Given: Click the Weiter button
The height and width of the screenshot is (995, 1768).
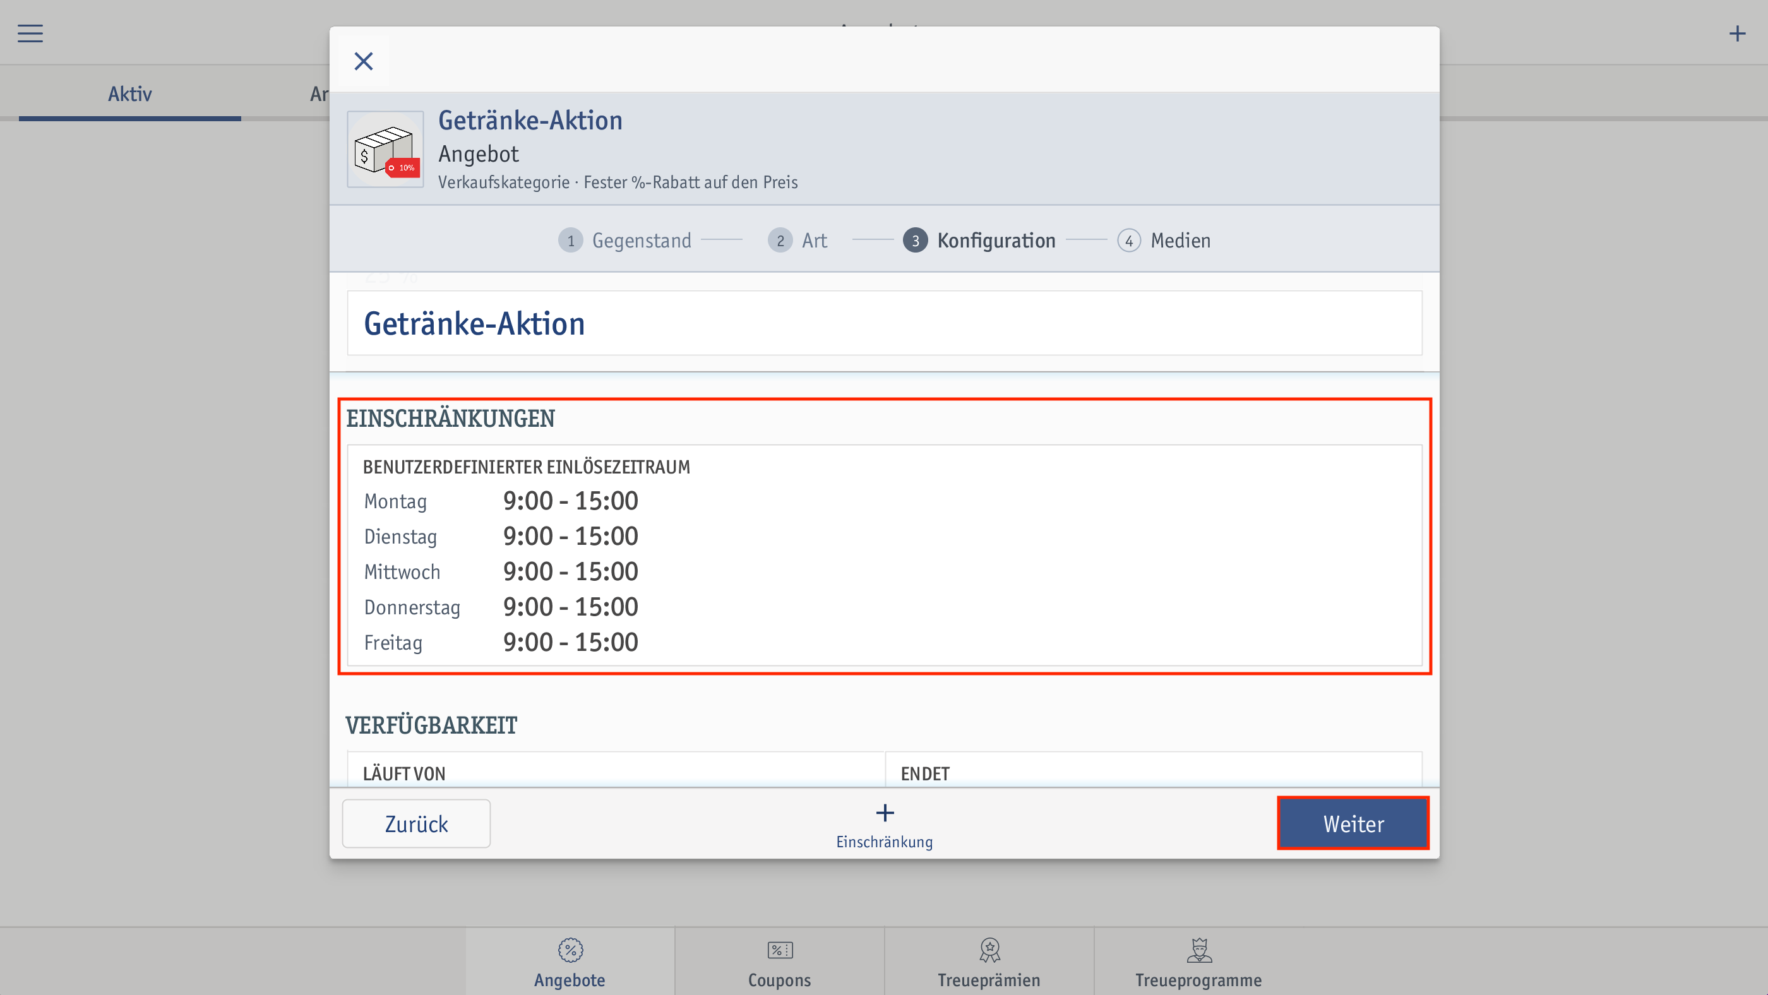Looking at the screenshot, I should coord(1353,823).
